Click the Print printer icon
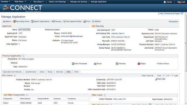Image resolution: width=187 pixels, height=105 pixels. pyautogui.click(x=84, y=22)
